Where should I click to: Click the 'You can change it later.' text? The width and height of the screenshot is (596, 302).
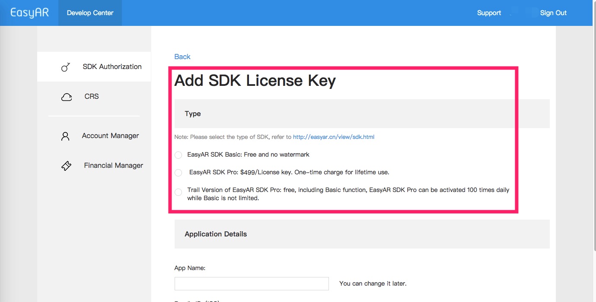point(373,283)
